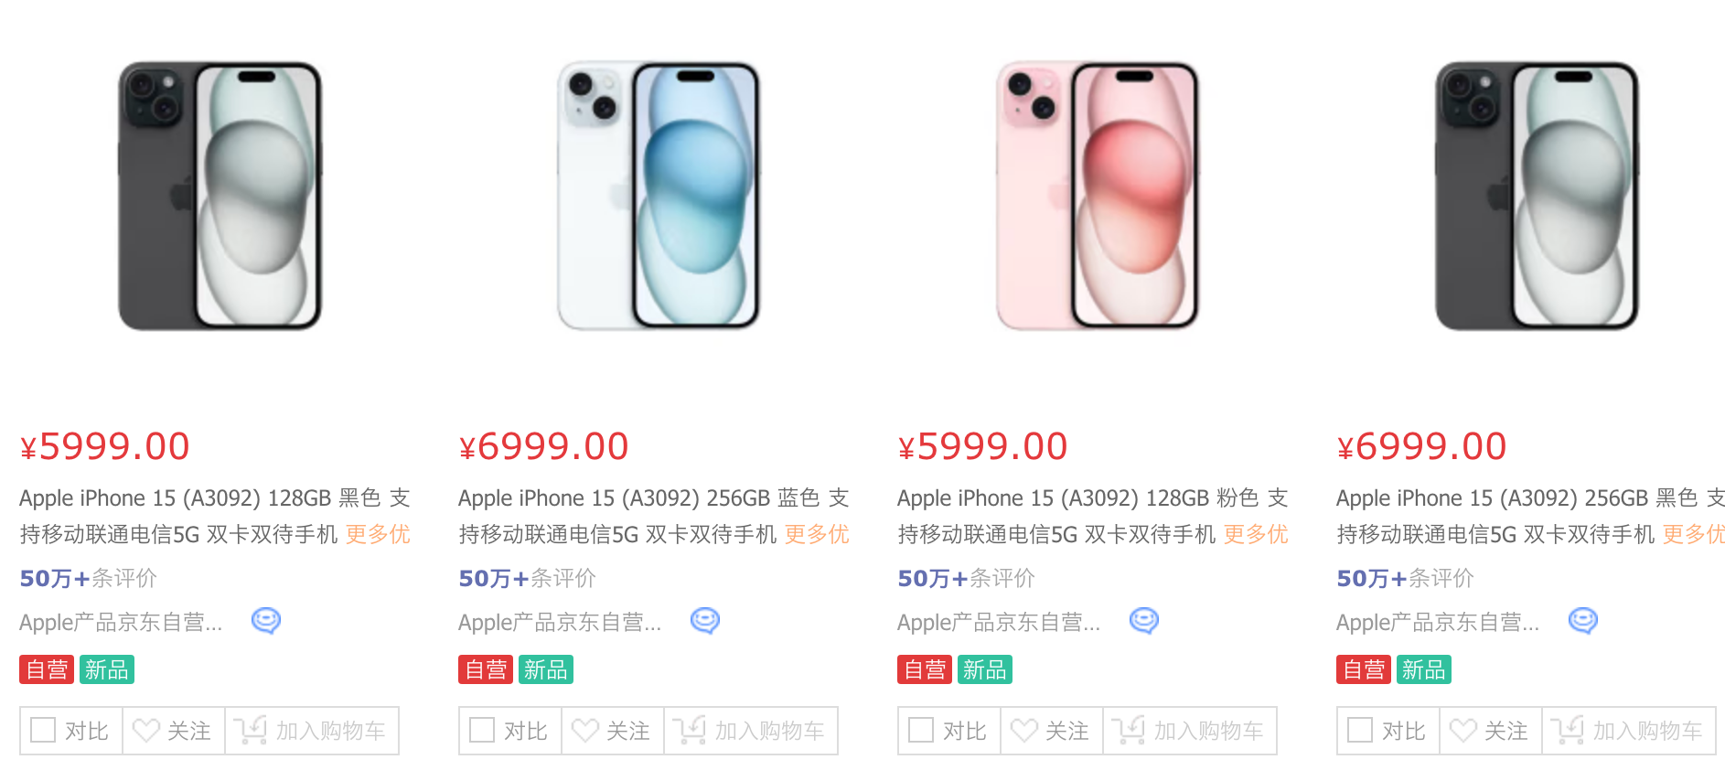This screenshot has height=781, width=1725.
Task: Open 50万+条评价 reviews of black 128GB iPhone
Action: [x=89, y=578]
